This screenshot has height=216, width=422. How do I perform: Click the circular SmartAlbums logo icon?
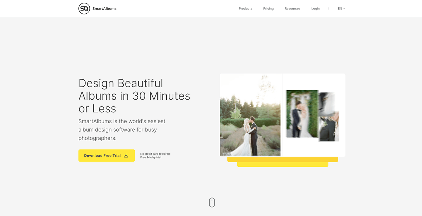click(84, 8)
